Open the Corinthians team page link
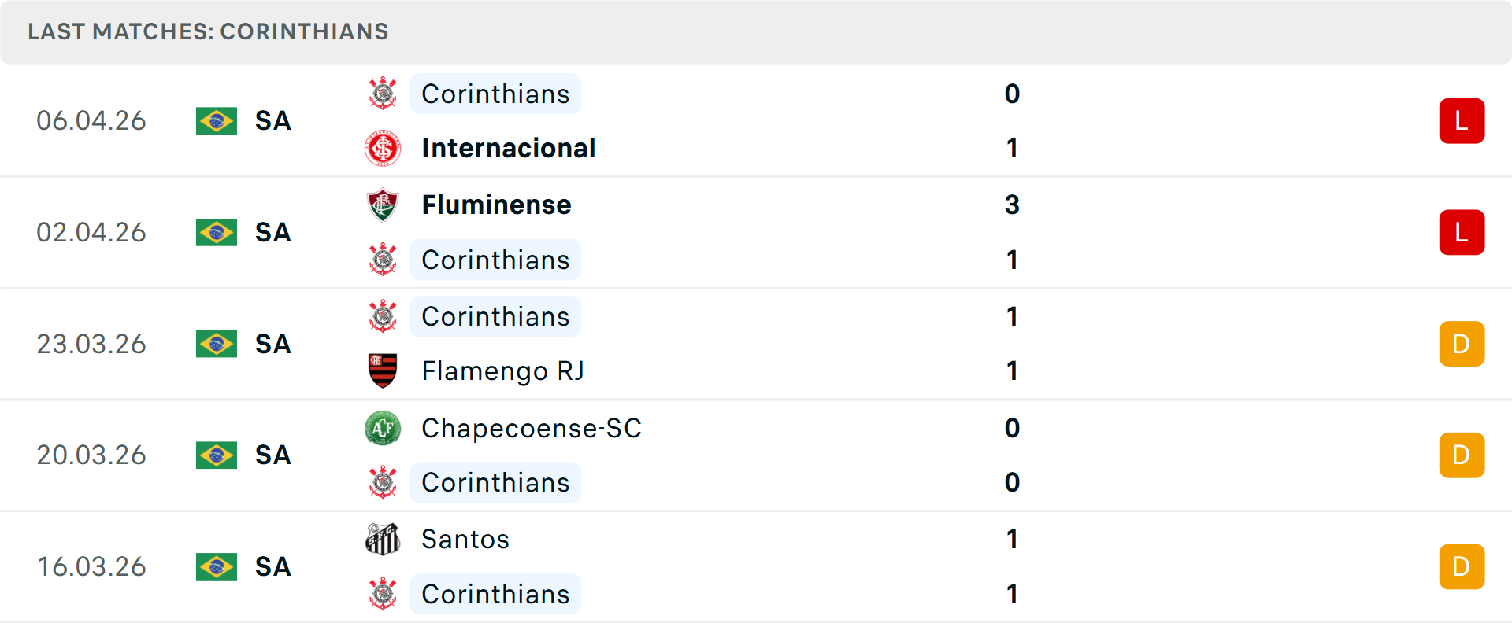The width and height of the screenshot is (1512, 623). click(x=495, y=94)
